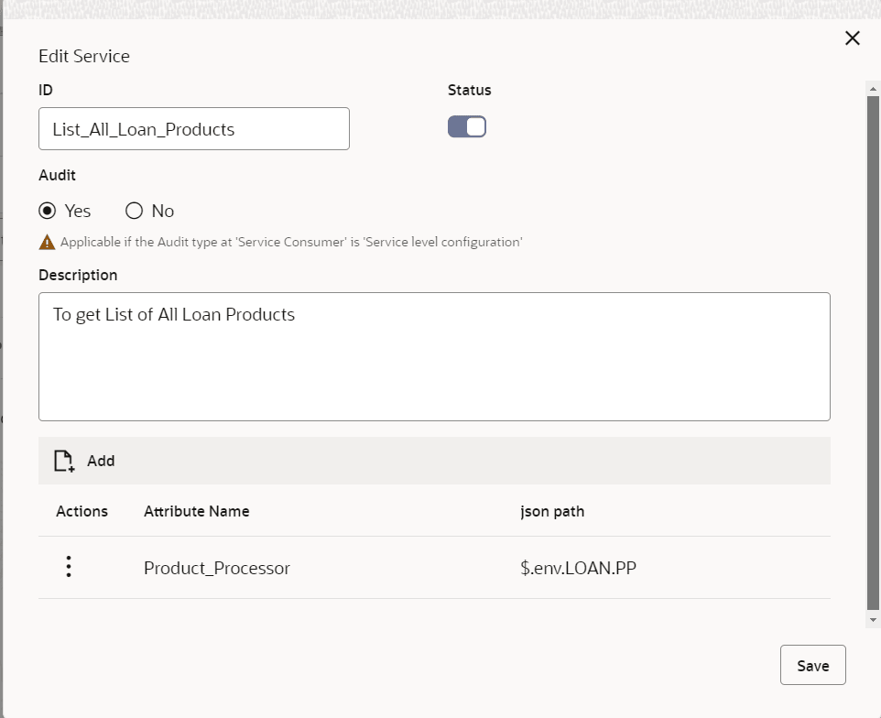
Task: Select the Yes audit radio button
Action: point(48,211)
